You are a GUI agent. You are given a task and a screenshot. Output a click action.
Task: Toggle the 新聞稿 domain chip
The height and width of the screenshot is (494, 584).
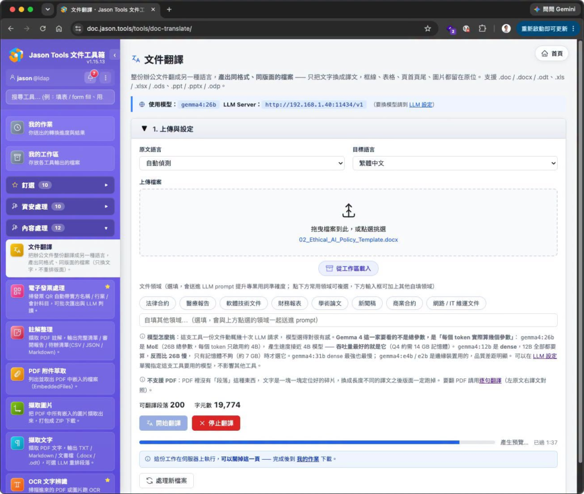pyautogui.click(x=367, y=303)
